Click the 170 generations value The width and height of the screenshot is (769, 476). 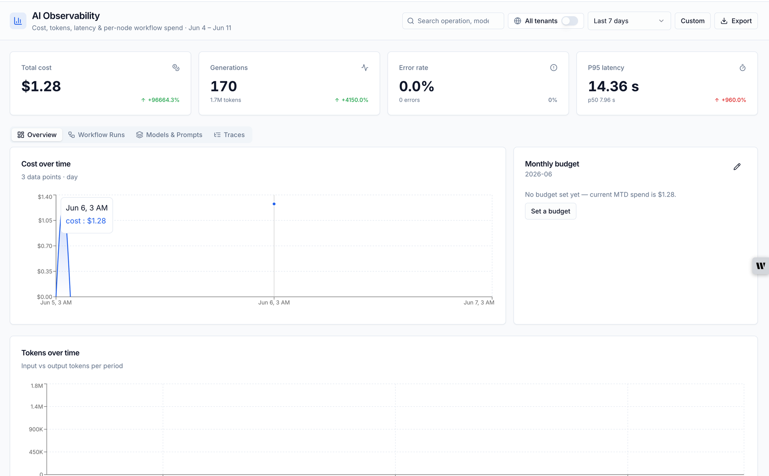coord(223,86)
